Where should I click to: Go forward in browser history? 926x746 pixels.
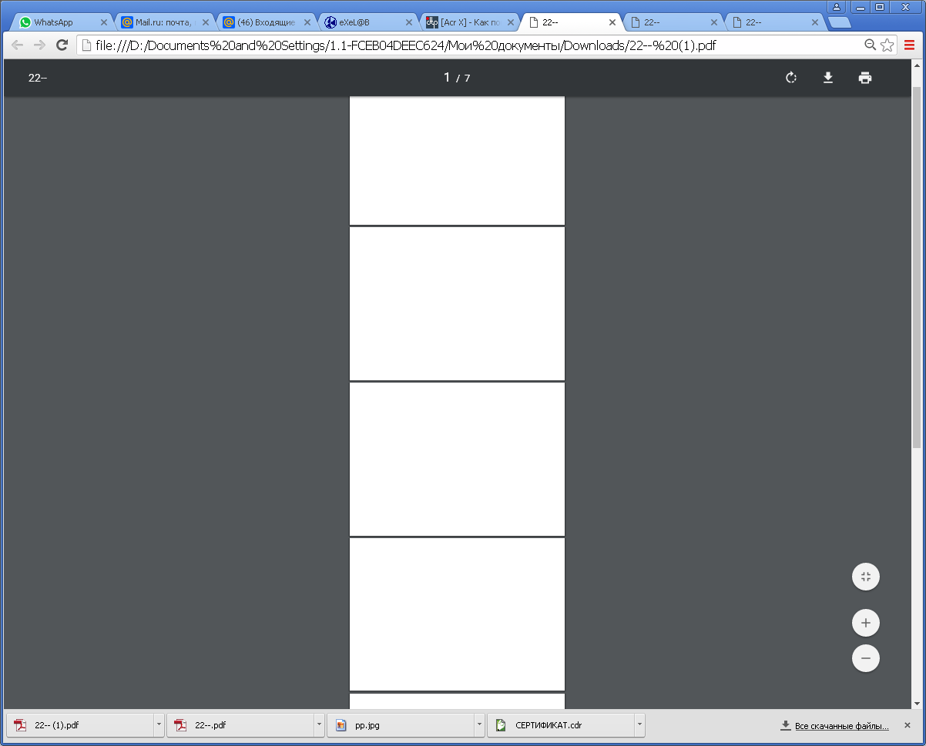[39, 45]
